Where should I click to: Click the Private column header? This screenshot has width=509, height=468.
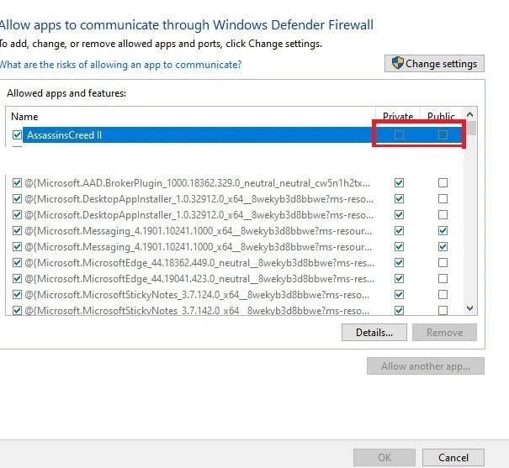pos(398,117)
